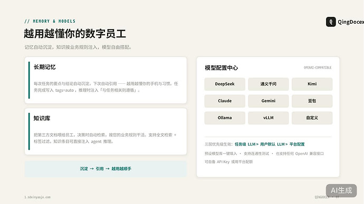Image resolution: width=364 pixels, height=204 pixels.
Task: Click the // MEMORY & MODELS label
Action: 50,21
